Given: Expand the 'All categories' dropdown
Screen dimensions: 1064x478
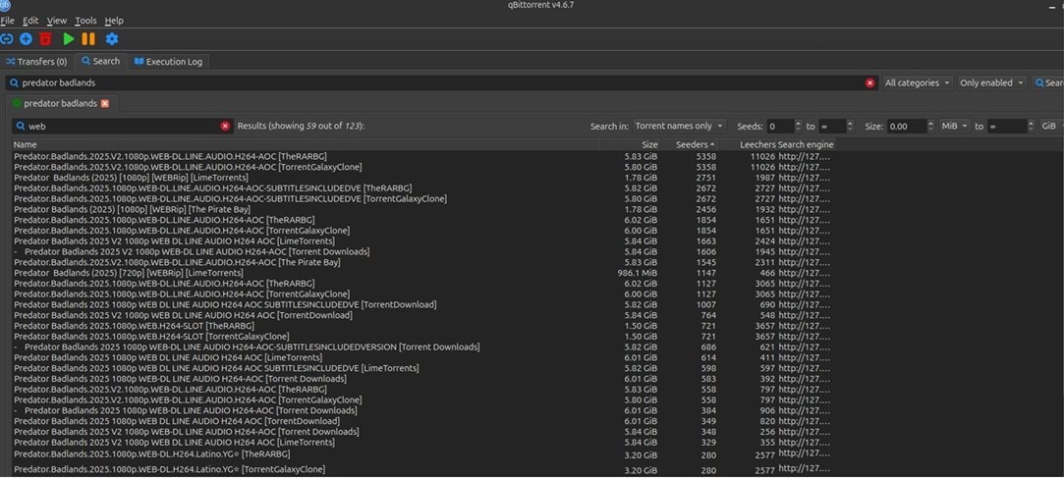Looking at the screenshot, I should coord(917,83).
